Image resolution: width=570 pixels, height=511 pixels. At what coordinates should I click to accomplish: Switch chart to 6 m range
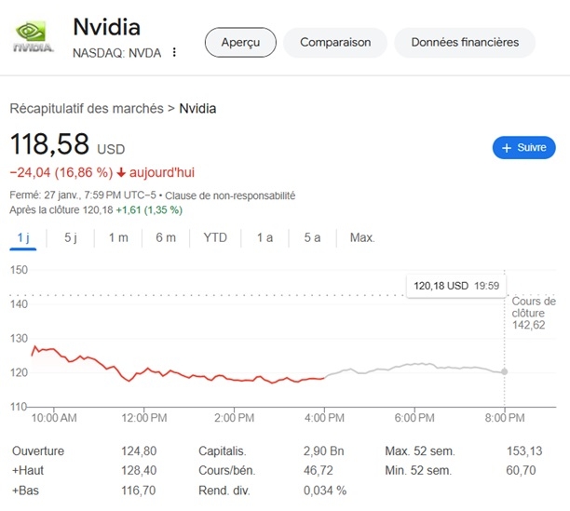pyautogui.click(x=166, y=237)
